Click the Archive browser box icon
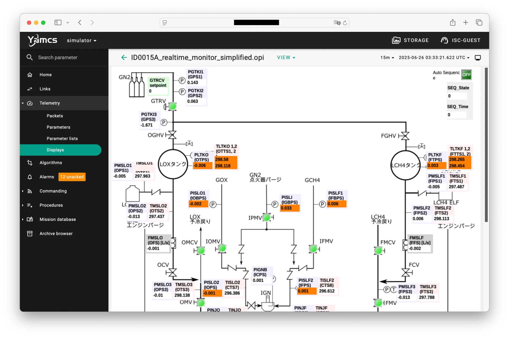The height and width of the screenshot is (338, 509). pyautogui.click(x=30, y=234)
